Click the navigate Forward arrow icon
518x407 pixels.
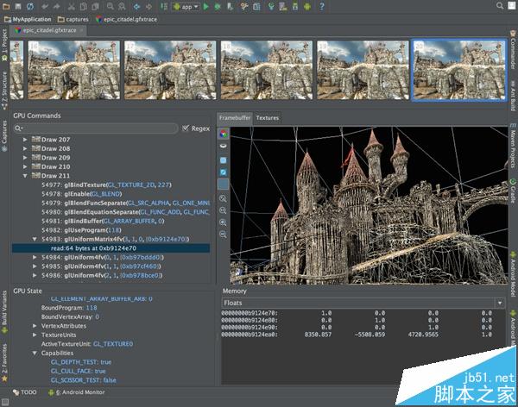pyautogui.click(x=148, y=6)
